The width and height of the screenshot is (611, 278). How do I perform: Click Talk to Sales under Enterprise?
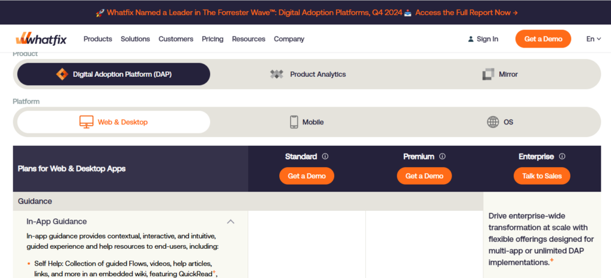(542, 176)
